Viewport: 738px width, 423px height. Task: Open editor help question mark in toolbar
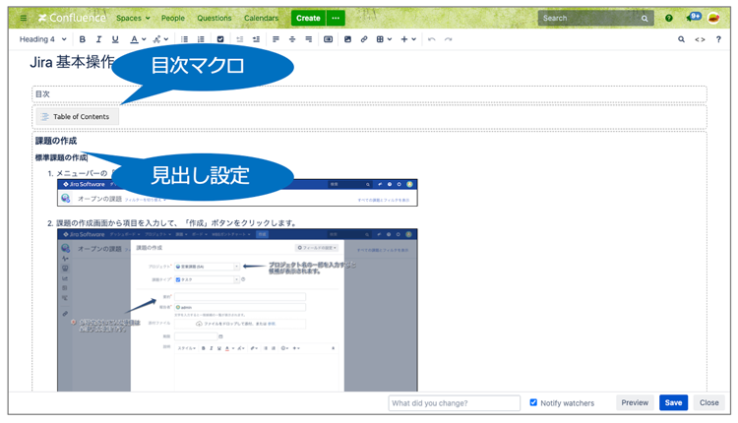(718, 39)
